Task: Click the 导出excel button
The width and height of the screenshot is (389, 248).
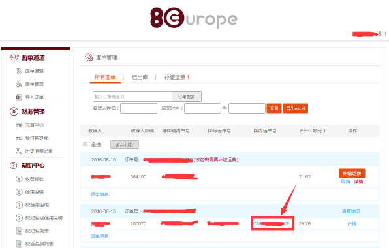Action: tap(296, 108)
